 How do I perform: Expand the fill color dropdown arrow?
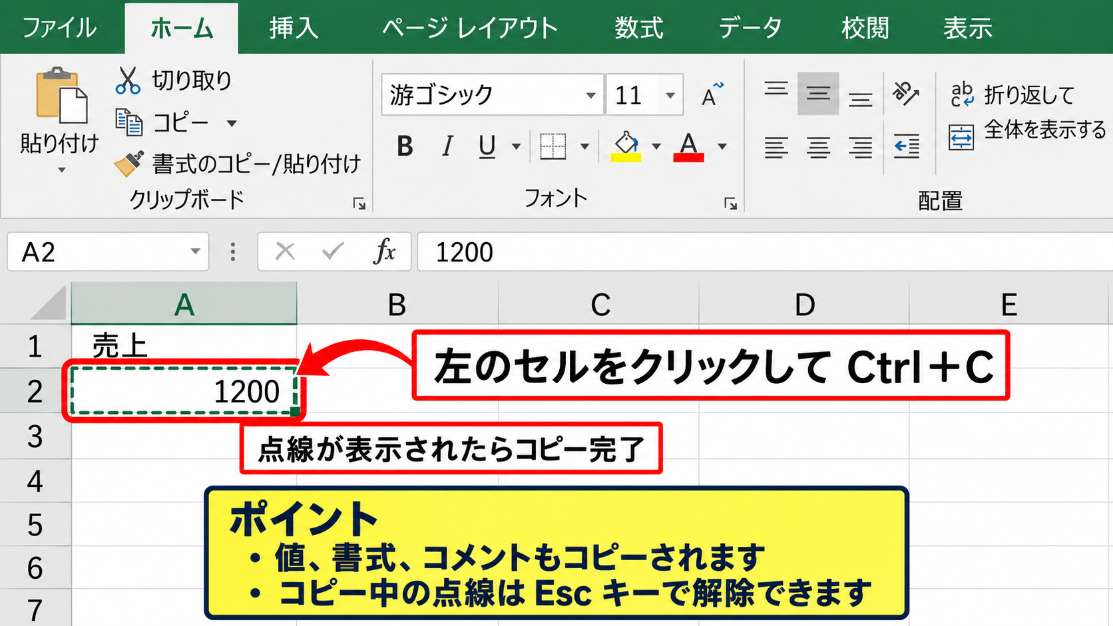pyautogui.click(x=656, y=146)
